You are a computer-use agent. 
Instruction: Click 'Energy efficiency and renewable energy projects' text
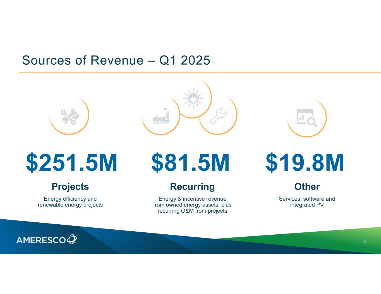tap(70, 202)
